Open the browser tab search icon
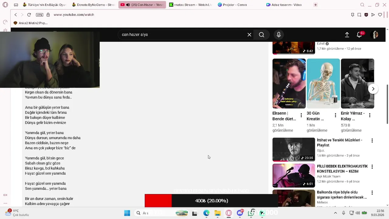Screen dimensions: 389x219 pos(362,5)
